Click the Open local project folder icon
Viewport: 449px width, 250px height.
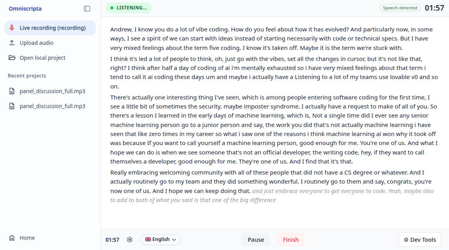[x=12, y=58]
